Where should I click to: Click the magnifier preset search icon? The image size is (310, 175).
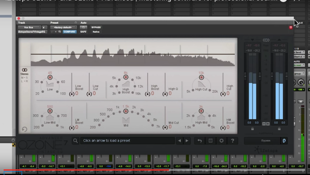[x=75, y=140]
